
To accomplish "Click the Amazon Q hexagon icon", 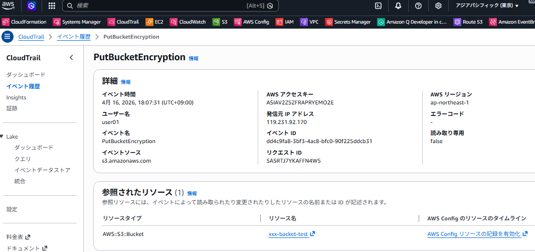I will pos(32,6).
